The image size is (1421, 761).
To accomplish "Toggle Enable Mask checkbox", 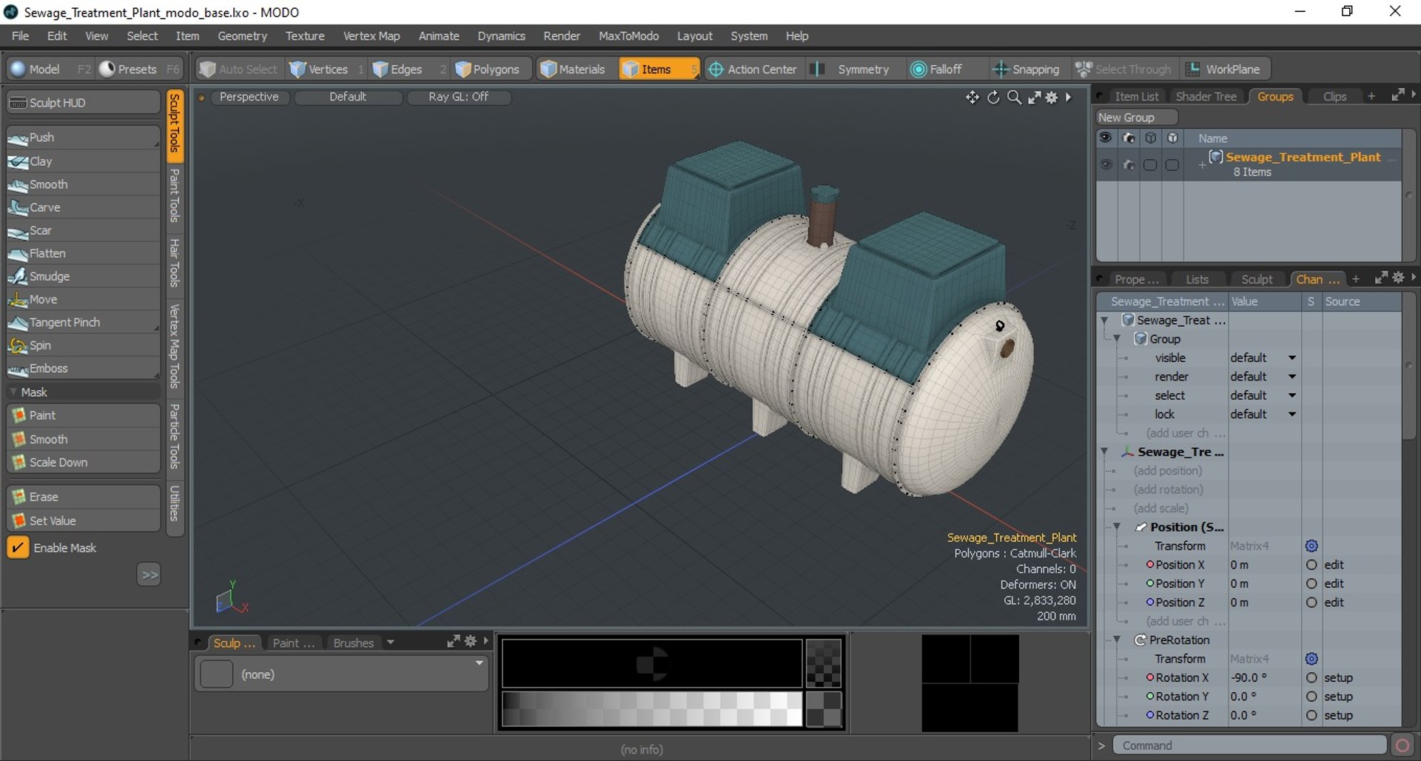I will click(17, 548).
